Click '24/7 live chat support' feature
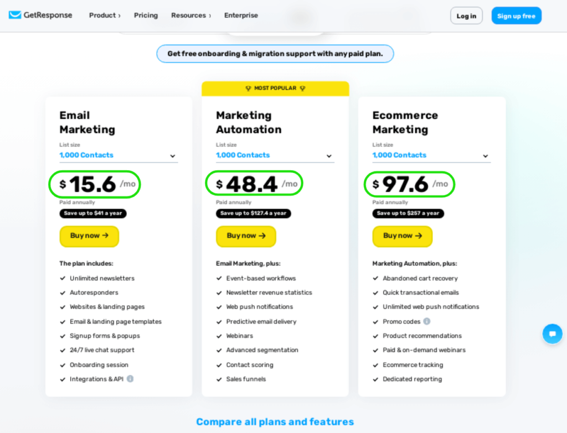 pos(102,350)
